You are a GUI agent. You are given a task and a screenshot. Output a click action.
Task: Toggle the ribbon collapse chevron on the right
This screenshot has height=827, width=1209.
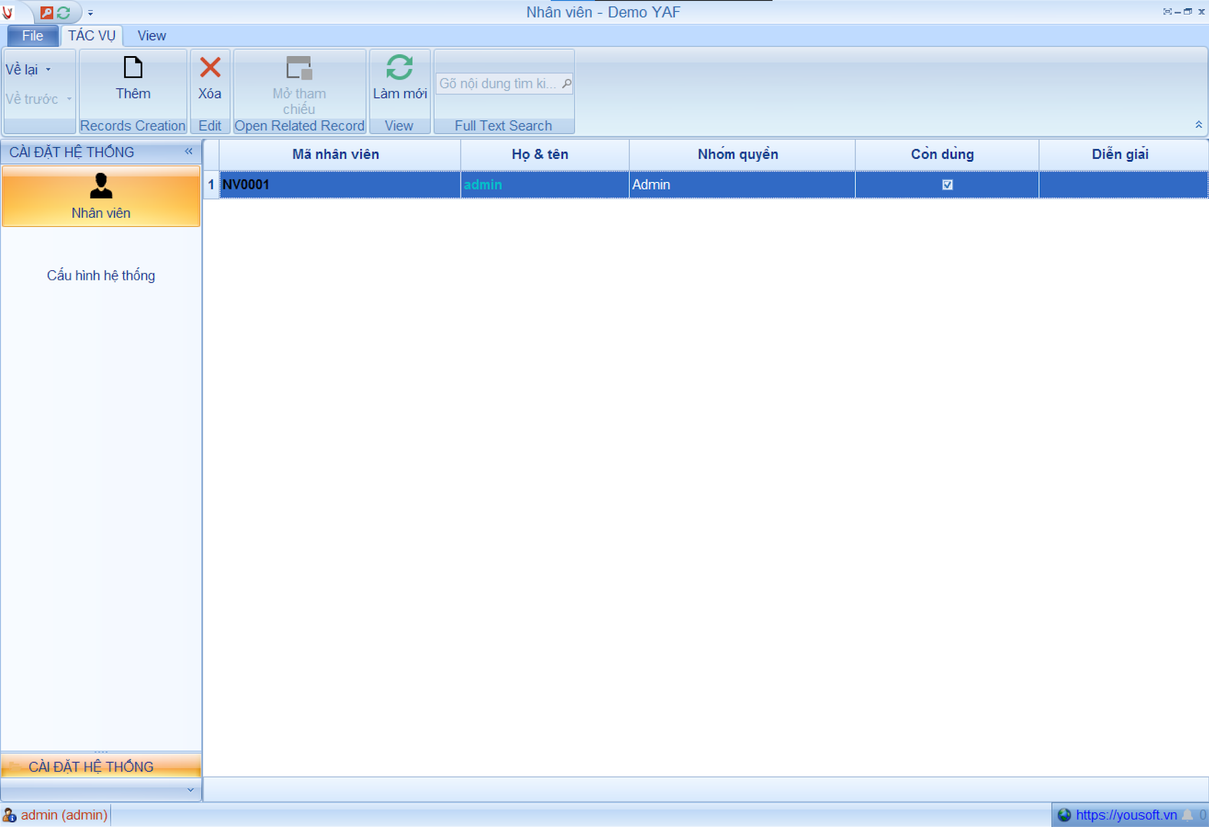pyautogui.click(x=1199, y=125)
